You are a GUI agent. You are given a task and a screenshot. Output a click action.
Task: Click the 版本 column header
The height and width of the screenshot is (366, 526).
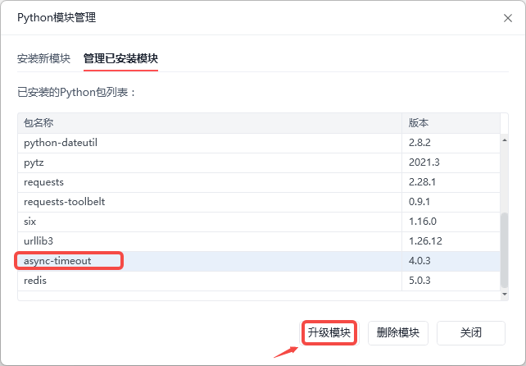pyautogui.click(x=419, y=123)
